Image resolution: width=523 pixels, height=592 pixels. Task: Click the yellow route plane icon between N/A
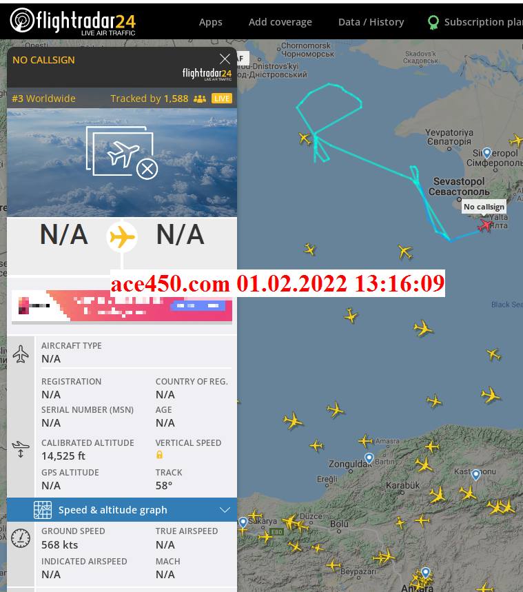[x=121, y=237]
